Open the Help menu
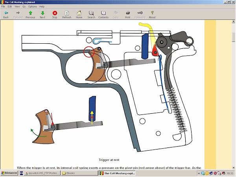The image size is (236, 177). (x=42, y=6)
